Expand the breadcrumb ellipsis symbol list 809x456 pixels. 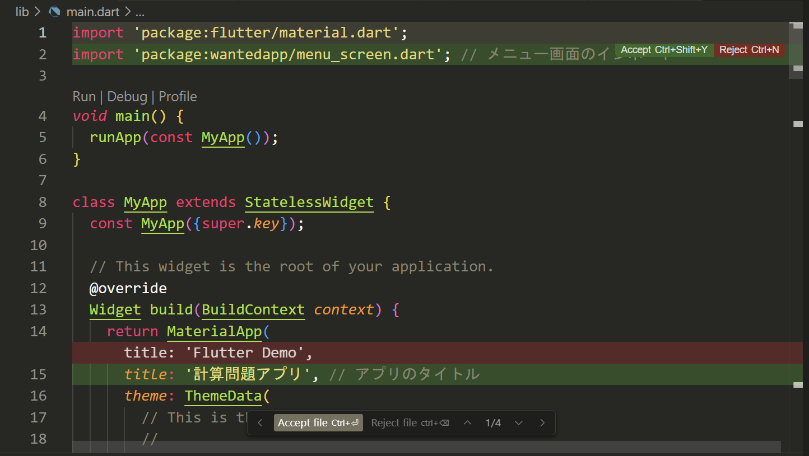(140, 12)
